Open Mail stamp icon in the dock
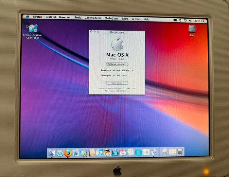This screenshot has height=177, width=229. [x=76, y=153]
